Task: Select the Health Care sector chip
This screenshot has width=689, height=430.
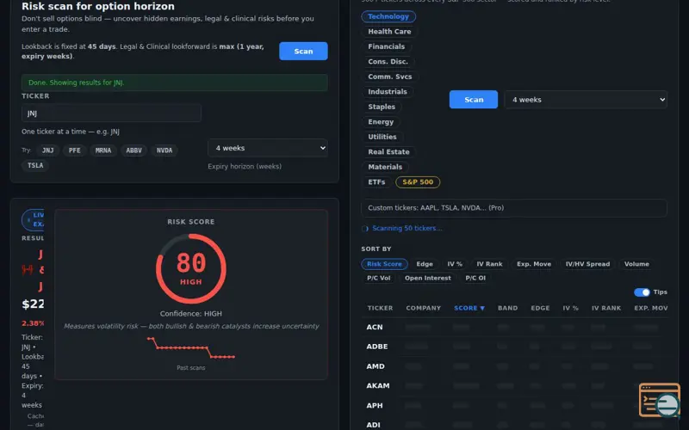Action: (389, 32)
